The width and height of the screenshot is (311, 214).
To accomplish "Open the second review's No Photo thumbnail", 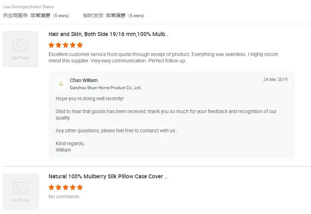I will [x=21, y=192].
